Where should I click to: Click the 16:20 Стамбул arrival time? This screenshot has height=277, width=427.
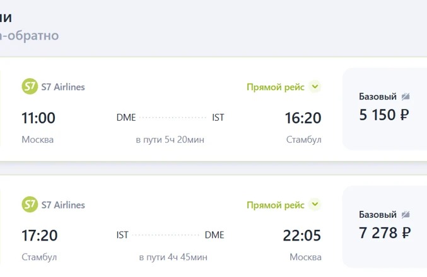(303, 118)
